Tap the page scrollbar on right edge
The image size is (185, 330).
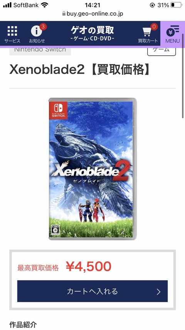pos(183,76)
